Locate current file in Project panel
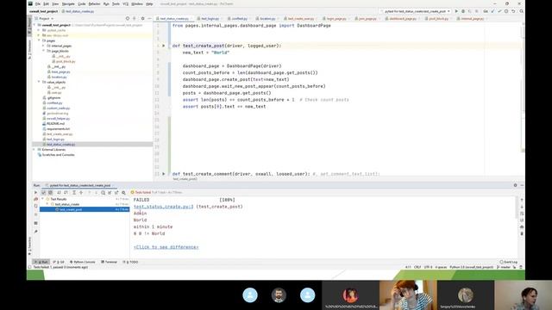 (128, 18)
